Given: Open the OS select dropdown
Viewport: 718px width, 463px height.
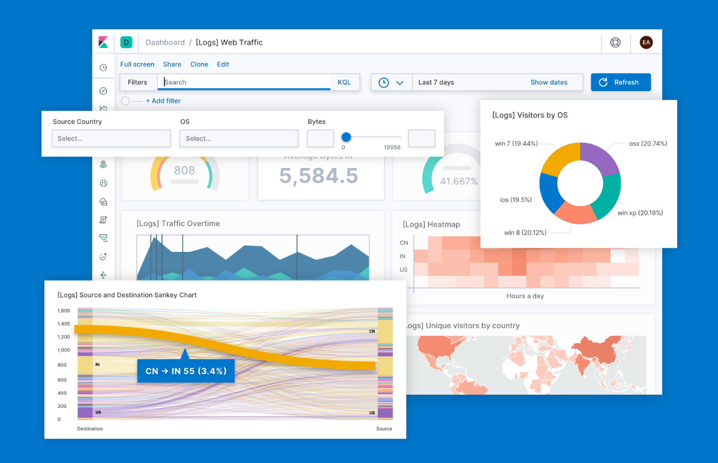Looking at the screenshot, I should [239, 139].
